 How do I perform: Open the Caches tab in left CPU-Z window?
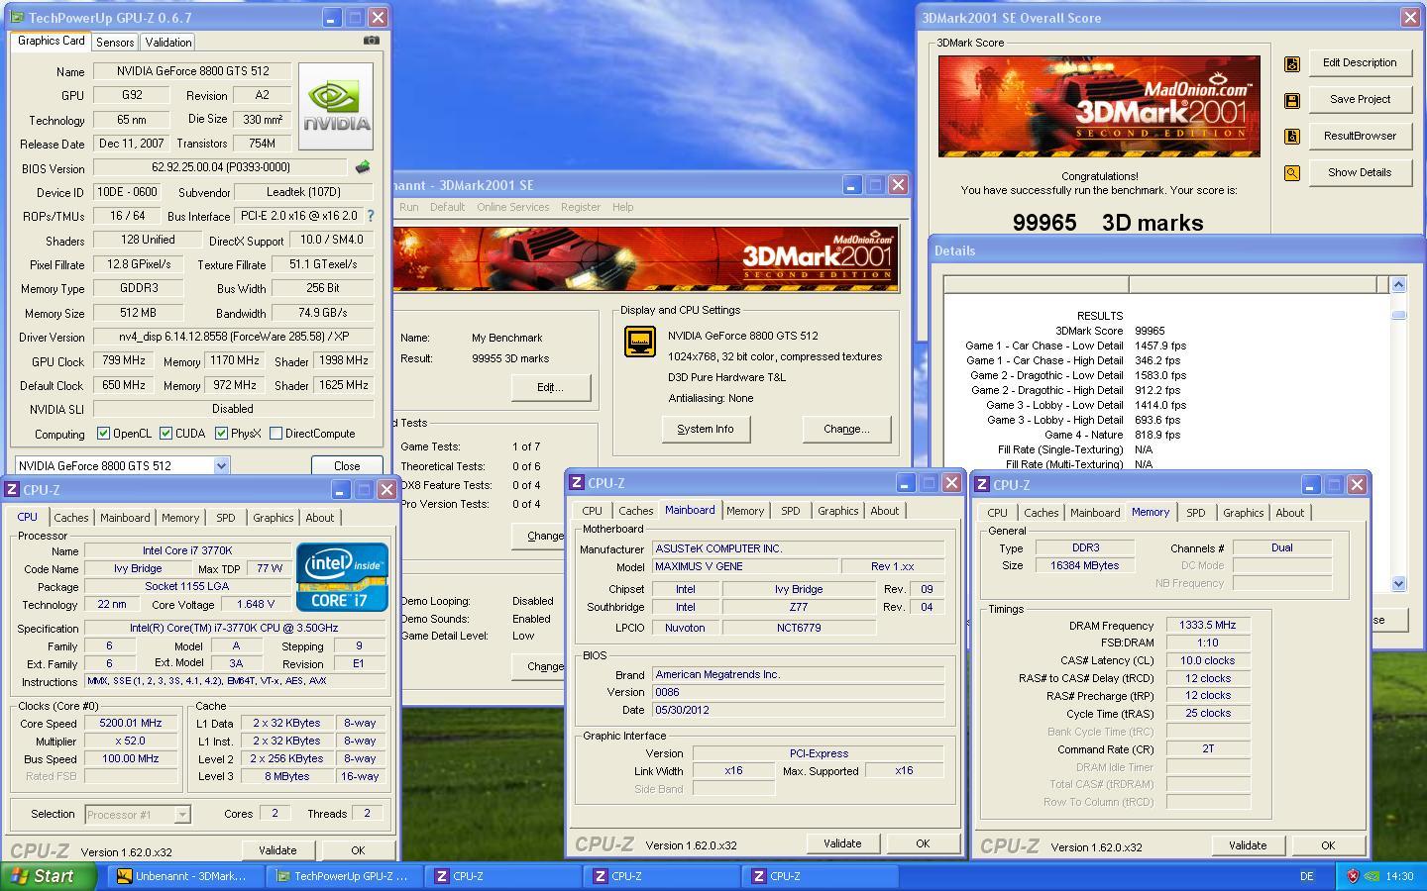pos(71,518)
